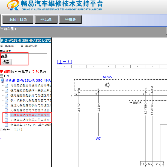
Task: Click the page number 1 / 1 text
Action: (x=19, y=130)
